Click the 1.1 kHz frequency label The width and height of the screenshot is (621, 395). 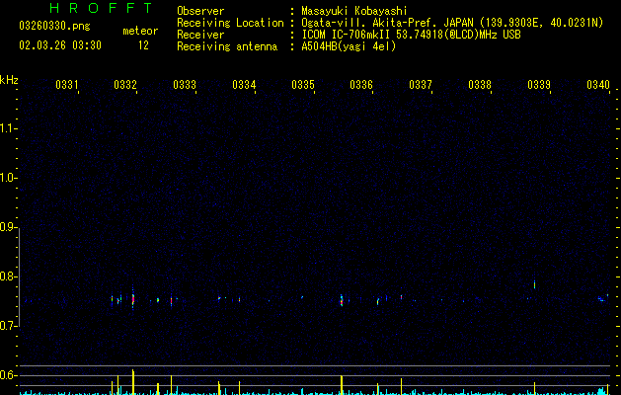click(x=8, y=128)
